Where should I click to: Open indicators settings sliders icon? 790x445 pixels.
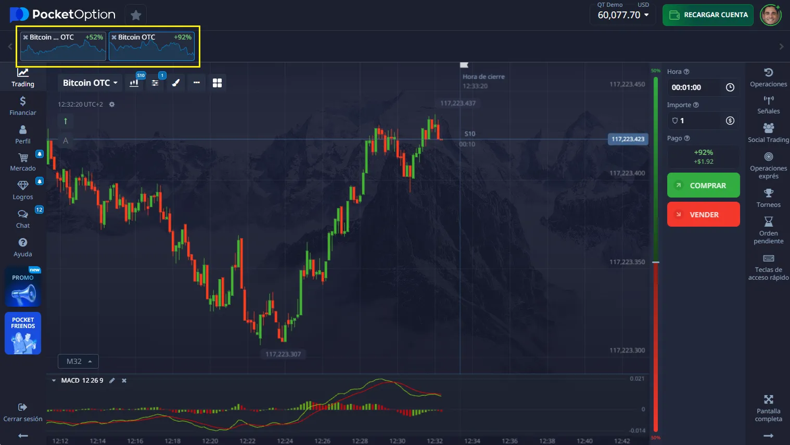155,83
